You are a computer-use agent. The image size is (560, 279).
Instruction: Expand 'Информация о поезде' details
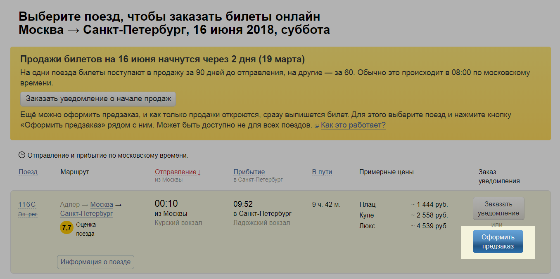coord(95,262)
